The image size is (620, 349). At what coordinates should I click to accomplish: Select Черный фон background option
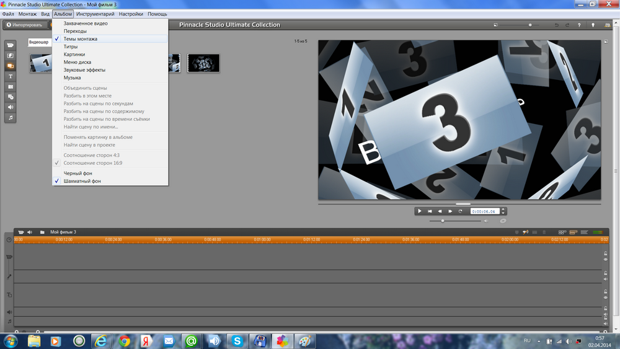pyautogui.click(x=110, y=173)
